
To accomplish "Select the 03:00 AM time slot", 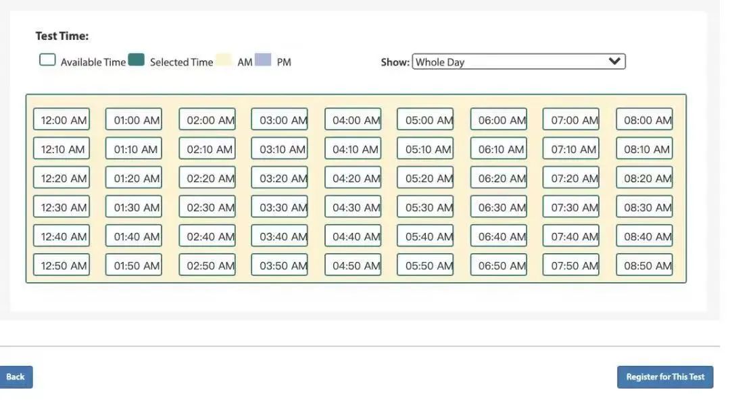I will 279,119.
